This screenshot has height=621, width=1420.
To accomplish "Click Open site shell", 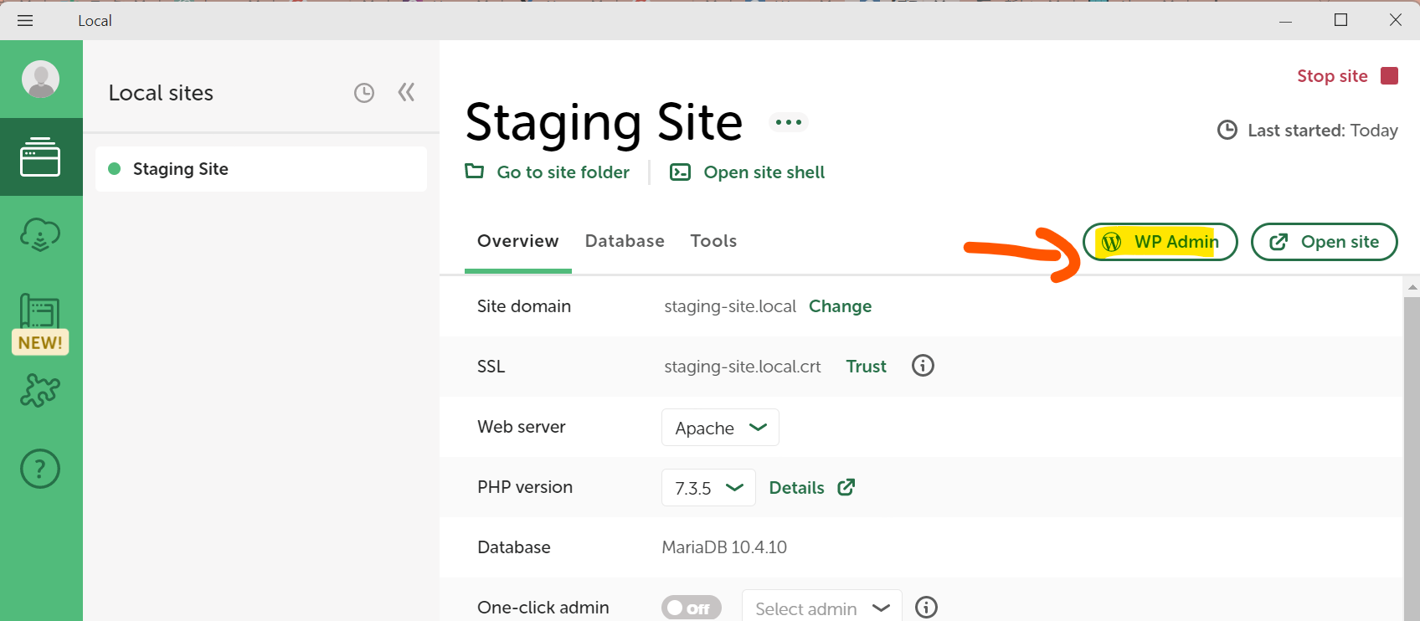I will pyautogui.click(x=747, y=172).
